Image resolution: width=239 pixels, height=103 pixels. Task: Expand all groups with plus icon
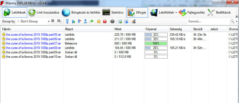53,21
